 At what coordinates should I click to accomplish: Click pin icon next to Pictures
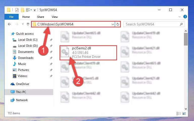click(51, 70)
